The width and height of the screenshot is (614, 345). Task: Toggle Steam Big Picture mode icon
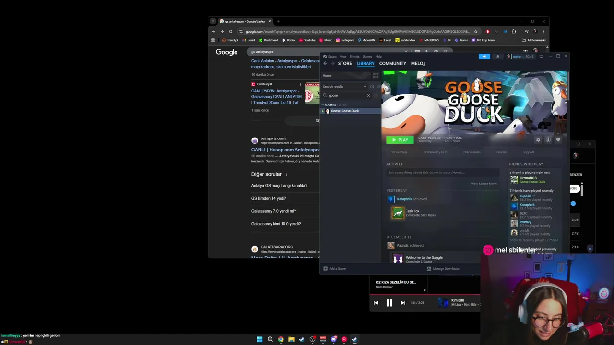click(x=541, y=57)
